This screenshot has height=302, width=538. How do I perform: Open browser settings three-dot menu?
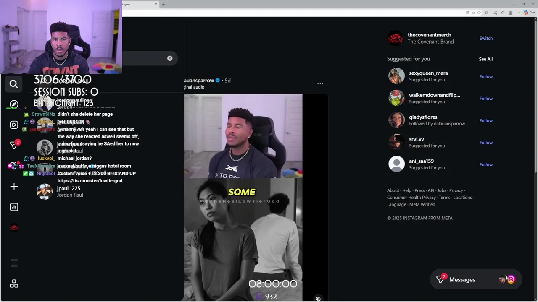[517, 13]
